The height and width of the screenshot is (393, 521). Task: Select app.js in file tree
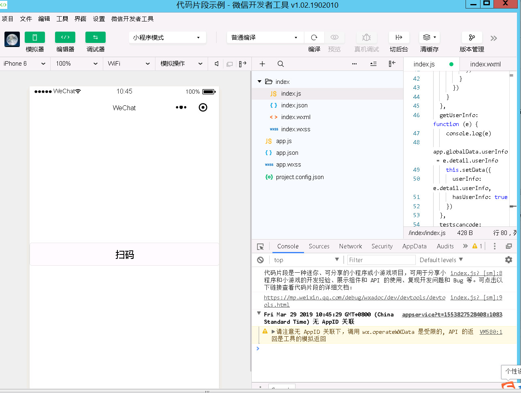tap(327, 141)
